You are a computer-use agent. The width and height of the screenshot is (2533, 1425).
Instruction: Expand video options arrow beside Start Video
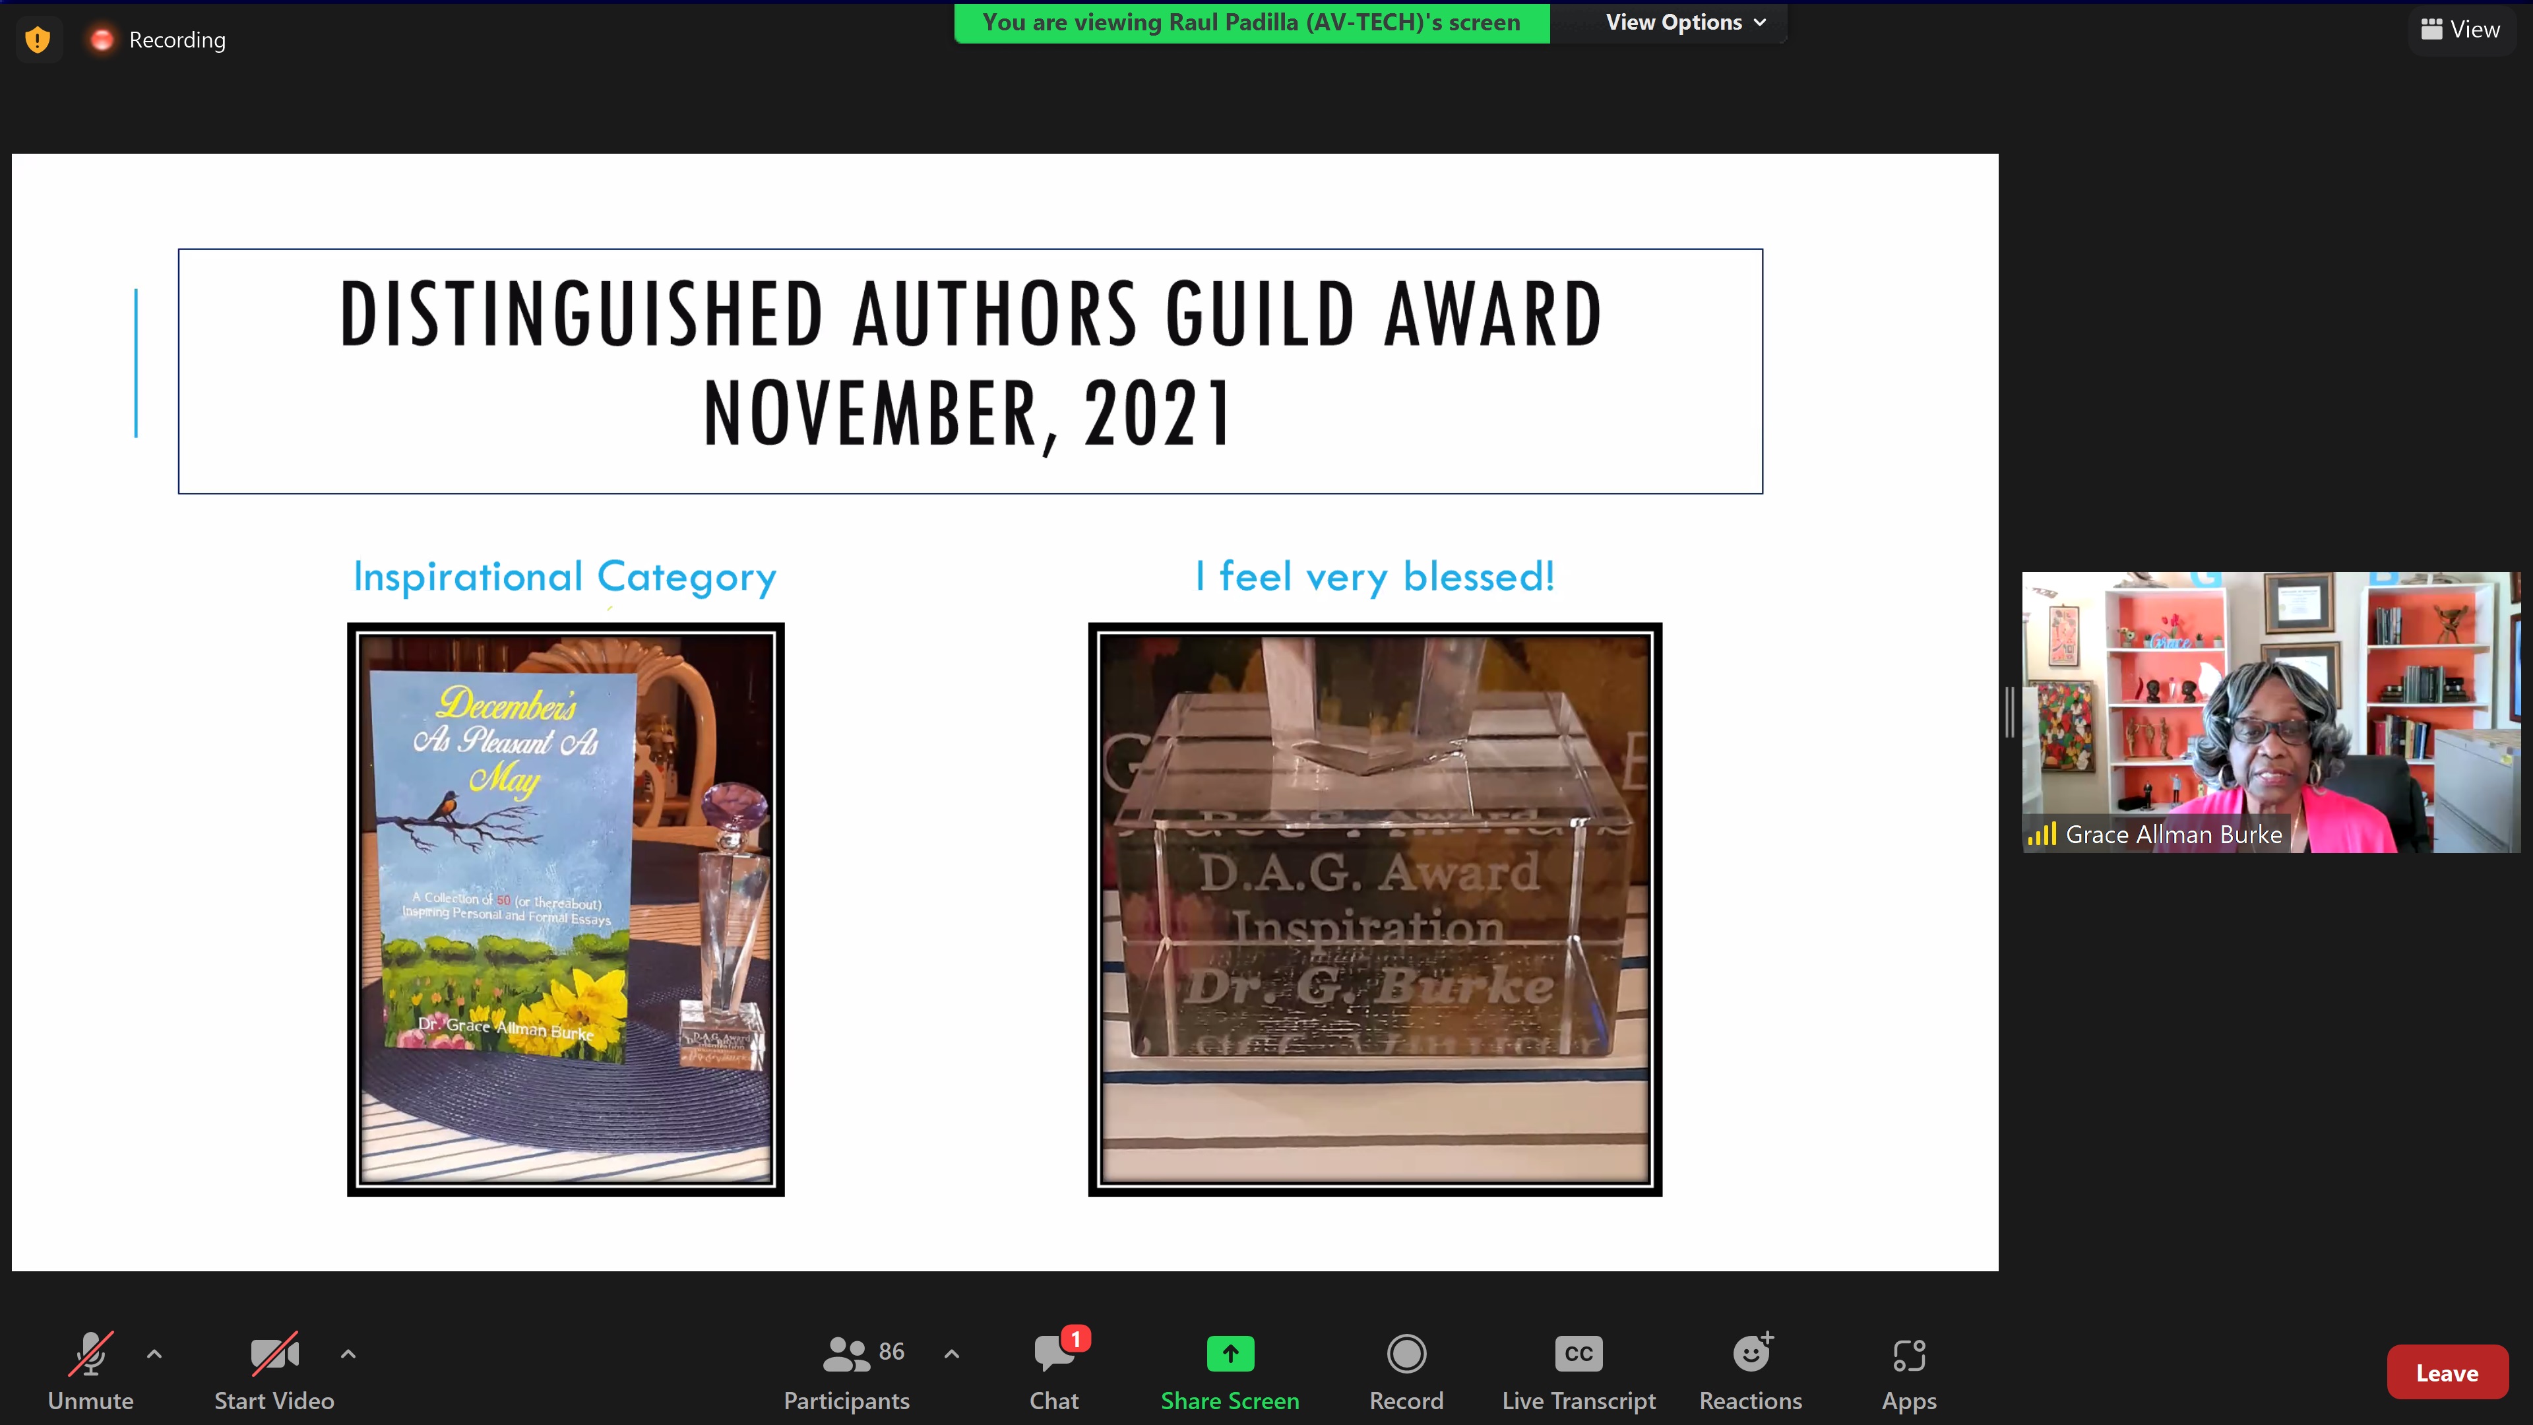[348, 1353]
